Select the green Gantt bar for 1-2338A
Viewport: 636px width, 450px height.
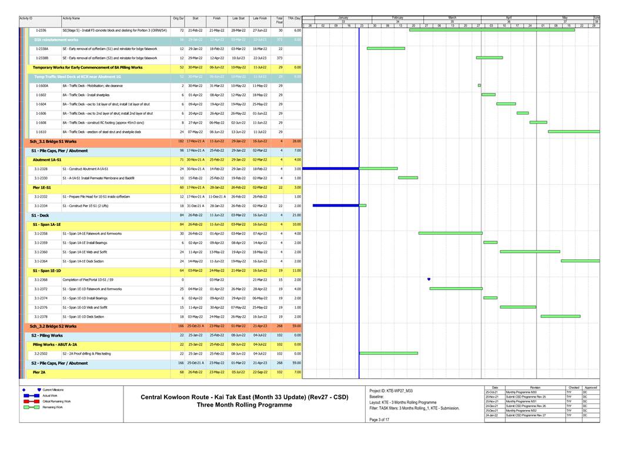(386, 48)
